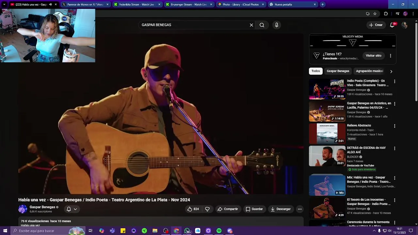Click the taskbar clock showing 16:31
This screenshot has height=235, width=418.
[399, 231]
